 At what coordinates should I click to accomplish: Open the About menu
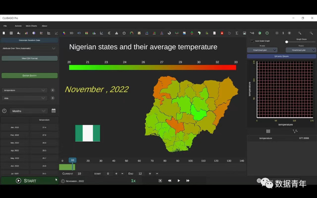point(45,26)
